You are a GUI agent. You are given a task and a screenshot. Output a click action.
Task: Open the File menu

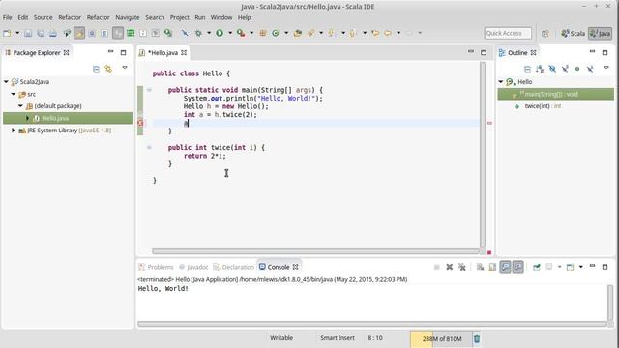7,17
